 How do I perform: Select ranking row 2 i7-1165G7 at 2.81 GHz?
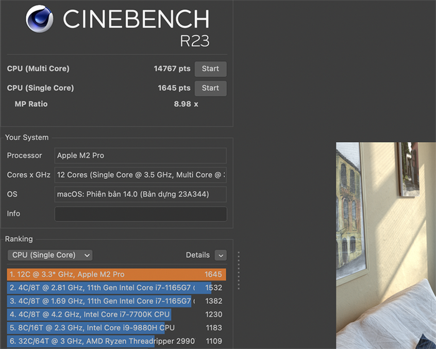(116, 288)
